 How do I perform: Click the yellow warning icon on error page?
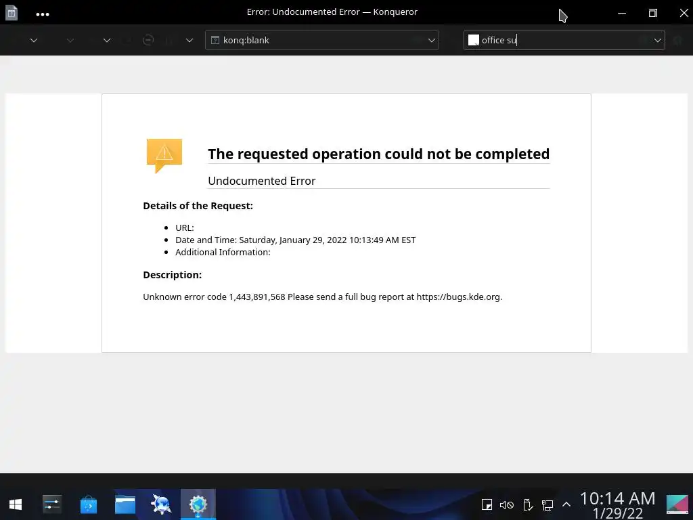(x=164, y=156)
